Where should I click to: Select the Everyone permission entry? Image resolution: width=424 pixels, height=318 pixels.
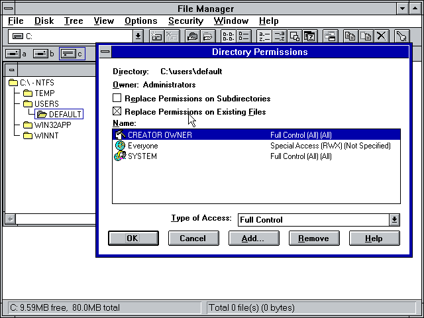256,146
